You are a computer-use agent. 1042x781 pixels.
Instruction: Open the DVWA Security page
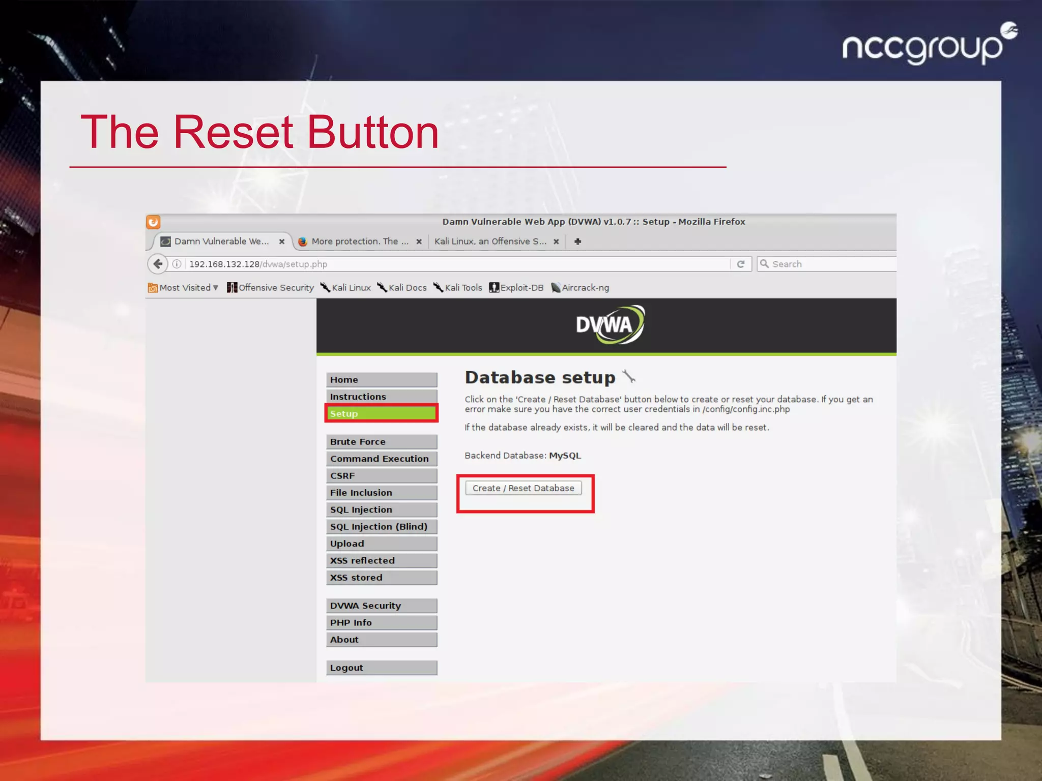click(x=382, y=606)
